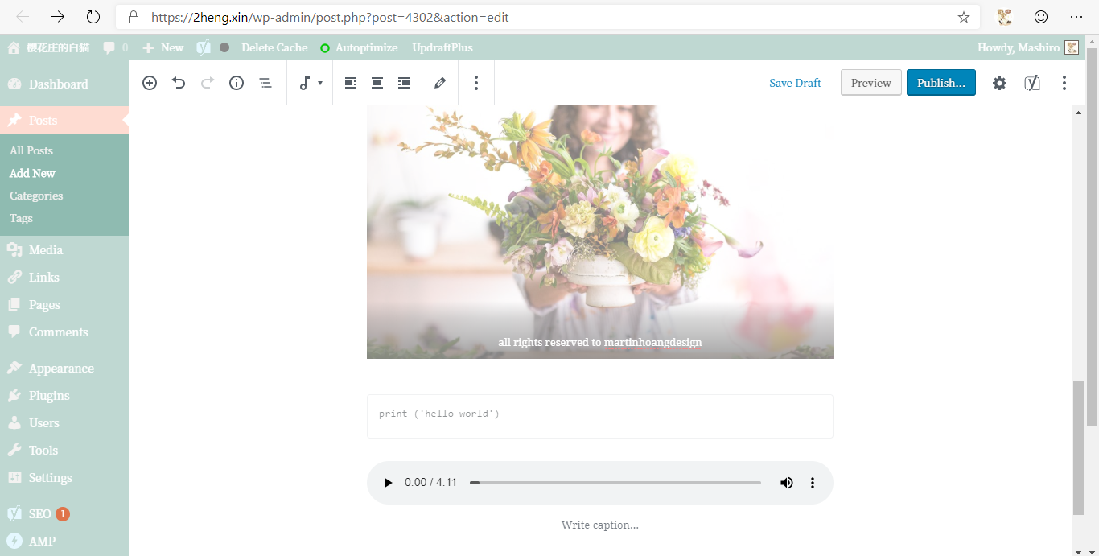
Task: Open the audio player three-dot menu
Action: pyautogui.click(x=812, y=482)
